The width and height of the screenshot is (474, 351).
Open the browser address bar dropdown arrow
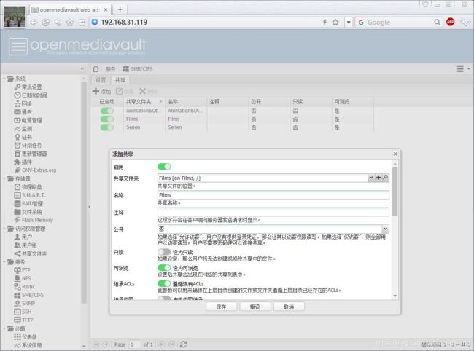pos(349,22)
